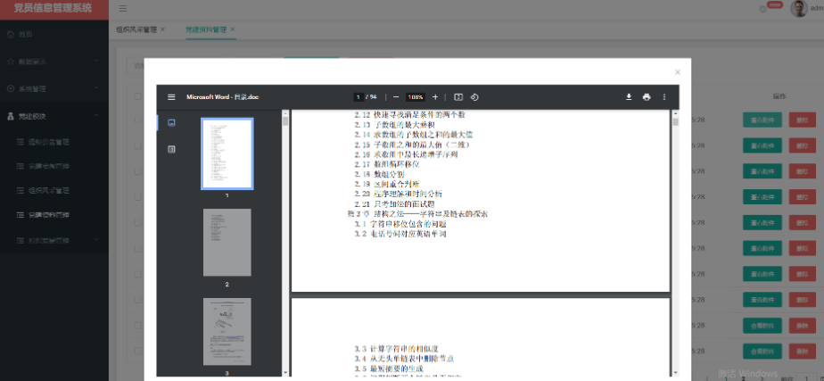Image resolution: width=824 pixels, height=381 pixels.
Task: Show page thumbnails view in viewer sidebar
Action: click(171, 122)
